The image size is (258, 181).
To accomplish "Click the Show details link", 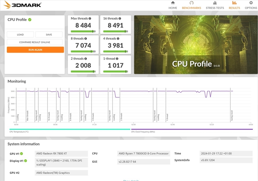I will pyautogui.click(x=131, y=180).
